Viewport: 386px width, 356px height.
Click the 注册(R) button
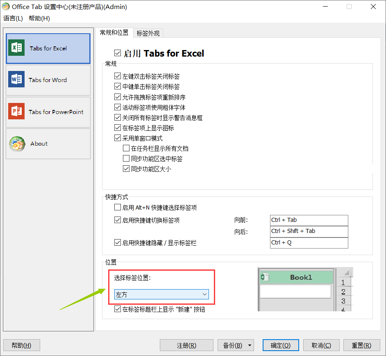[186, 345]
